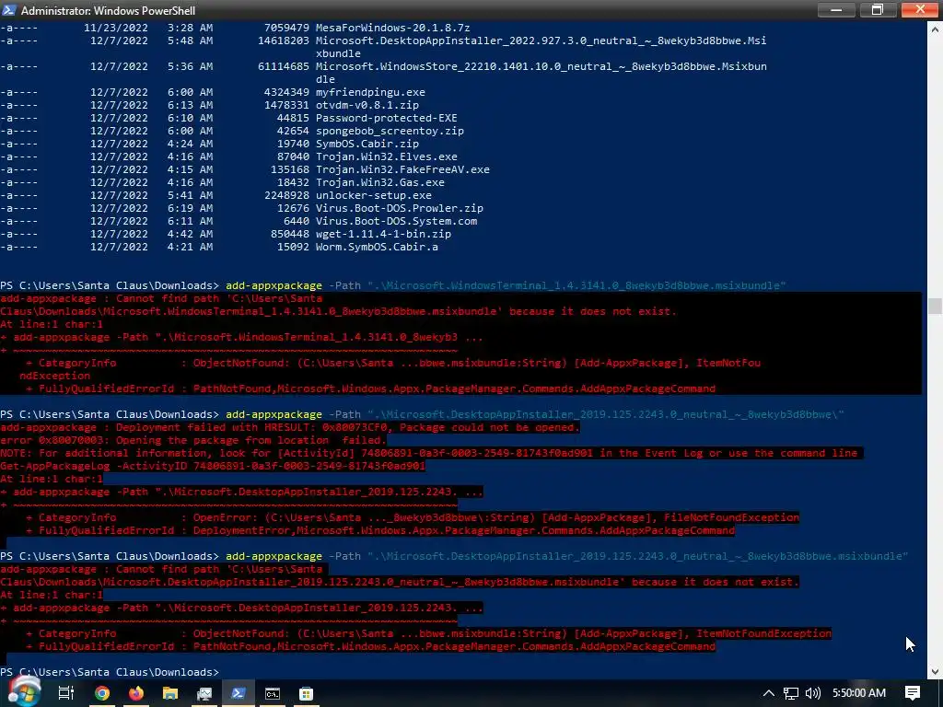Open Task View from the taskbar
943x707 pixels.
(x=66, y=693)
